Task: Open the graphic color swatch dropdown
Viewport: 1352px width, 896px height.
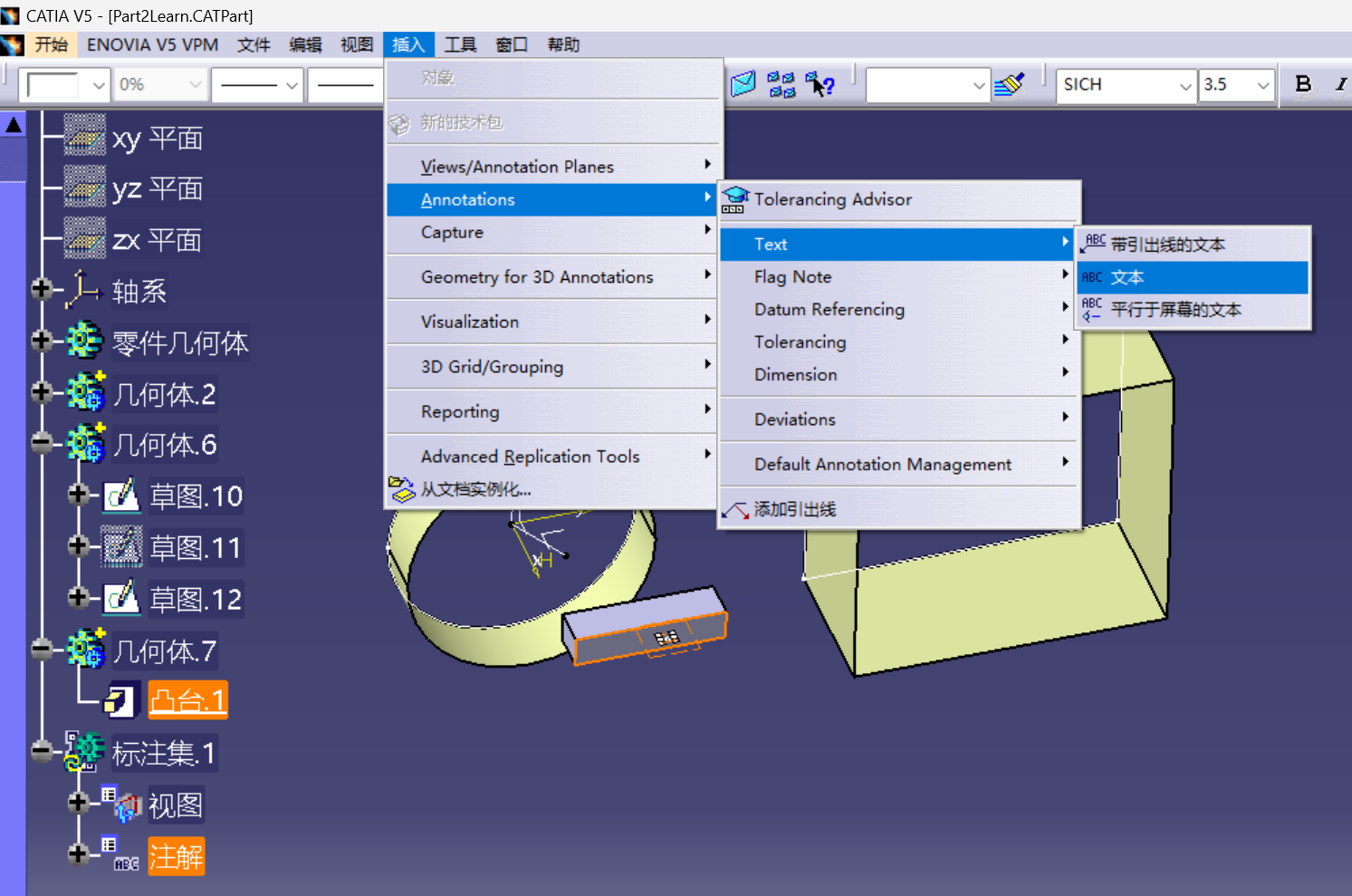Action: click(99, 85)
